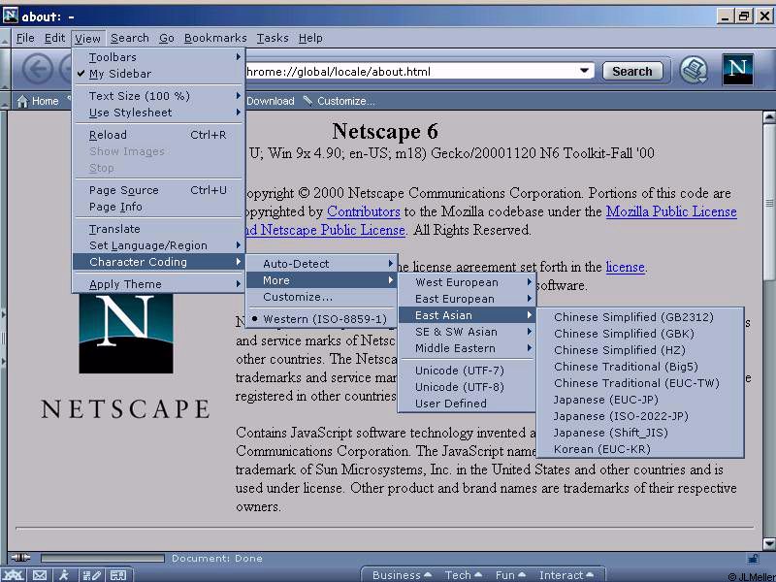Image resolution: width=776 pixels, height=582 pixels.
Task: Open the Business tab in the taskbar
Action: coord(402,575)
